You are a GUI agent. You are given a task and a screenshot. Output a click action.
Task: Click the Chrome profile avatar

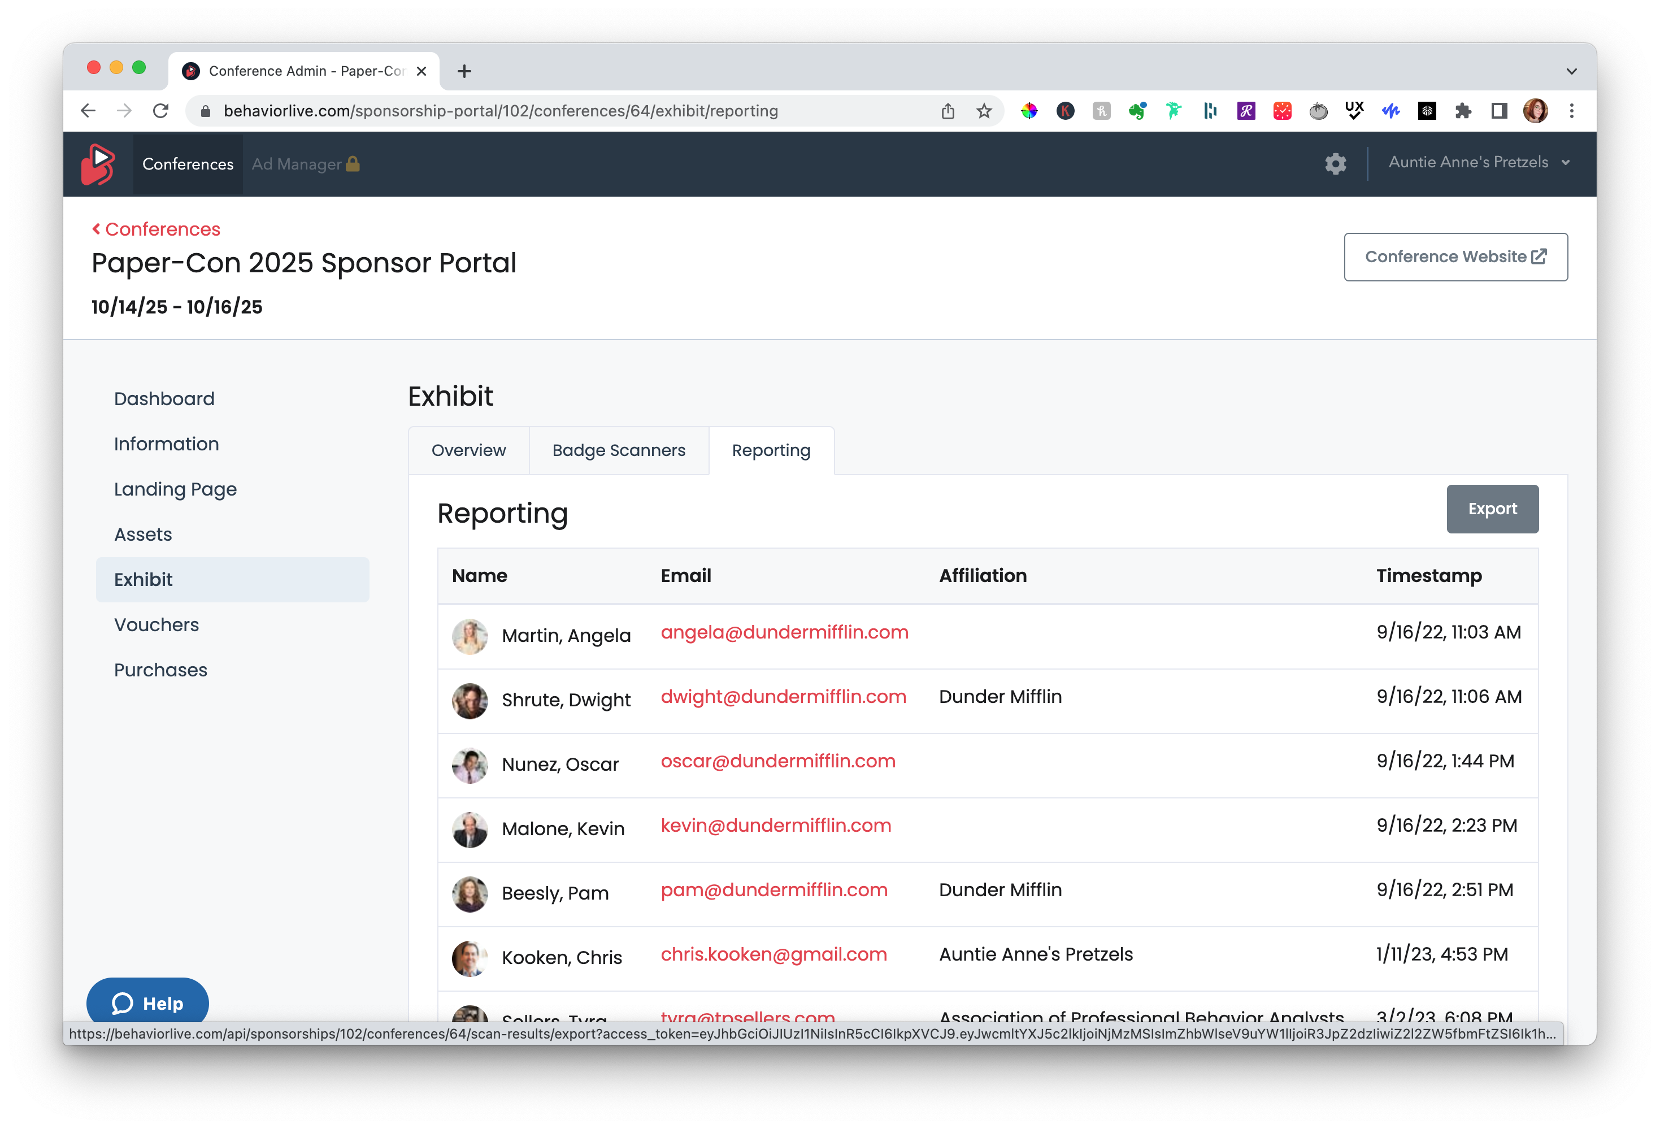click(1535, 111)
